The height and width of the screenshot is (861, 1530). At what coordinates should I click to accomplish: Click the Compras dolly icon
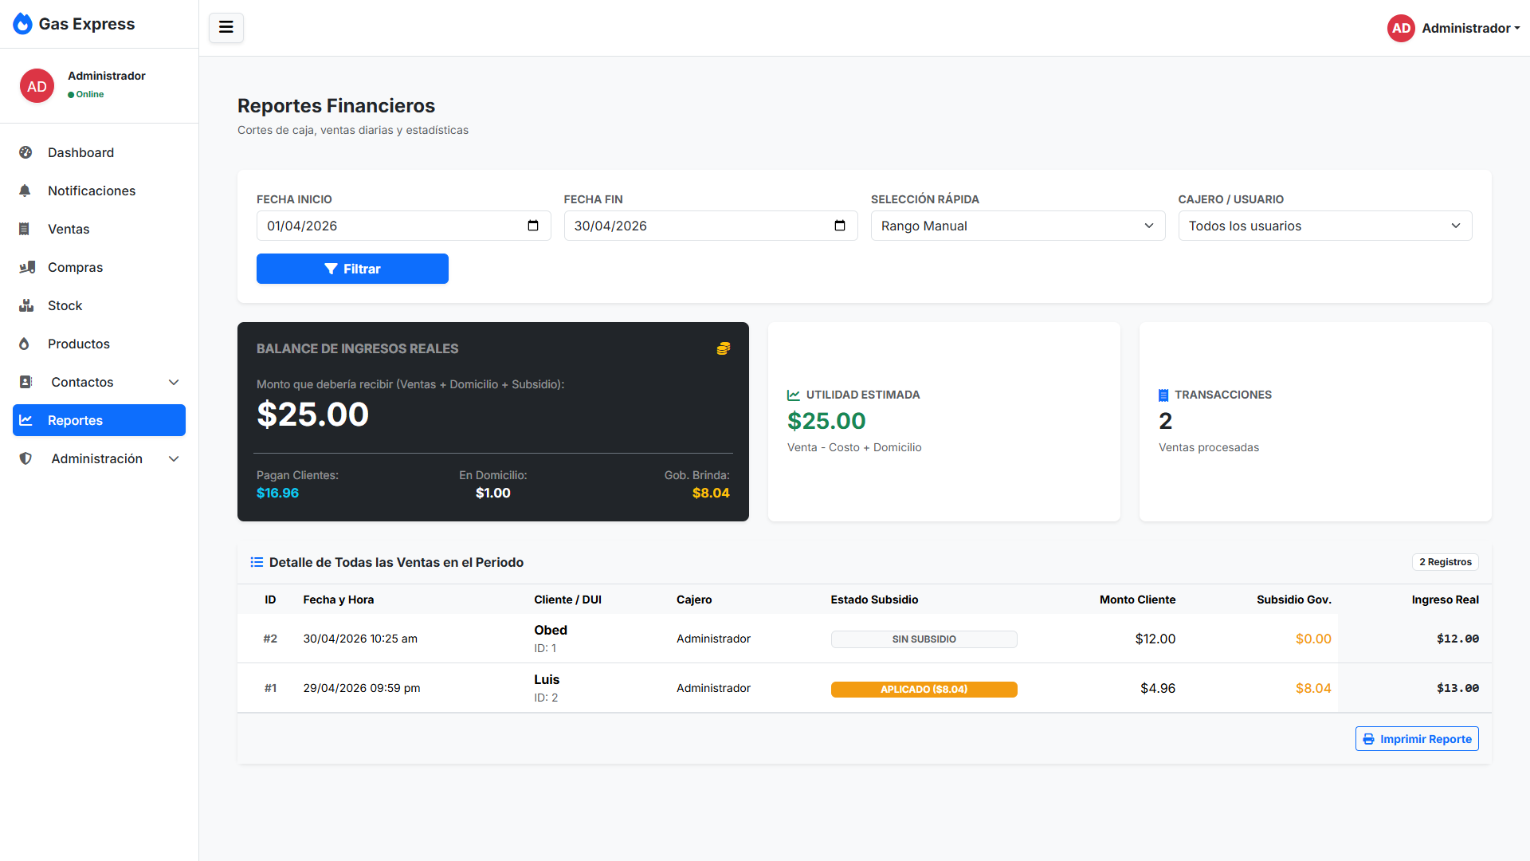27,267
